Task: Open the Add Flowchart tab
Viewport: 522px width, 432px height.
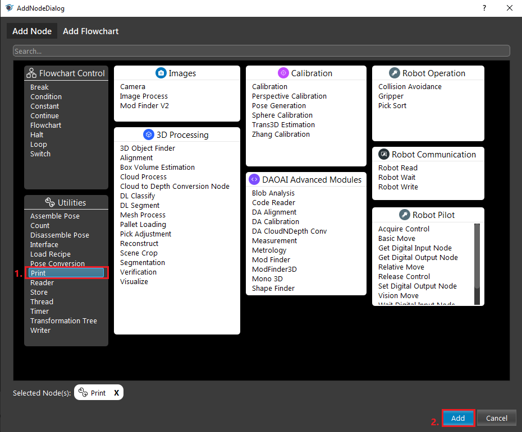Action: click(x=90, y=31)
